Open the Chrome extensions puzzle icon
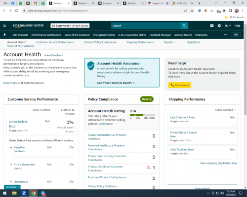 tap(224, 11)
